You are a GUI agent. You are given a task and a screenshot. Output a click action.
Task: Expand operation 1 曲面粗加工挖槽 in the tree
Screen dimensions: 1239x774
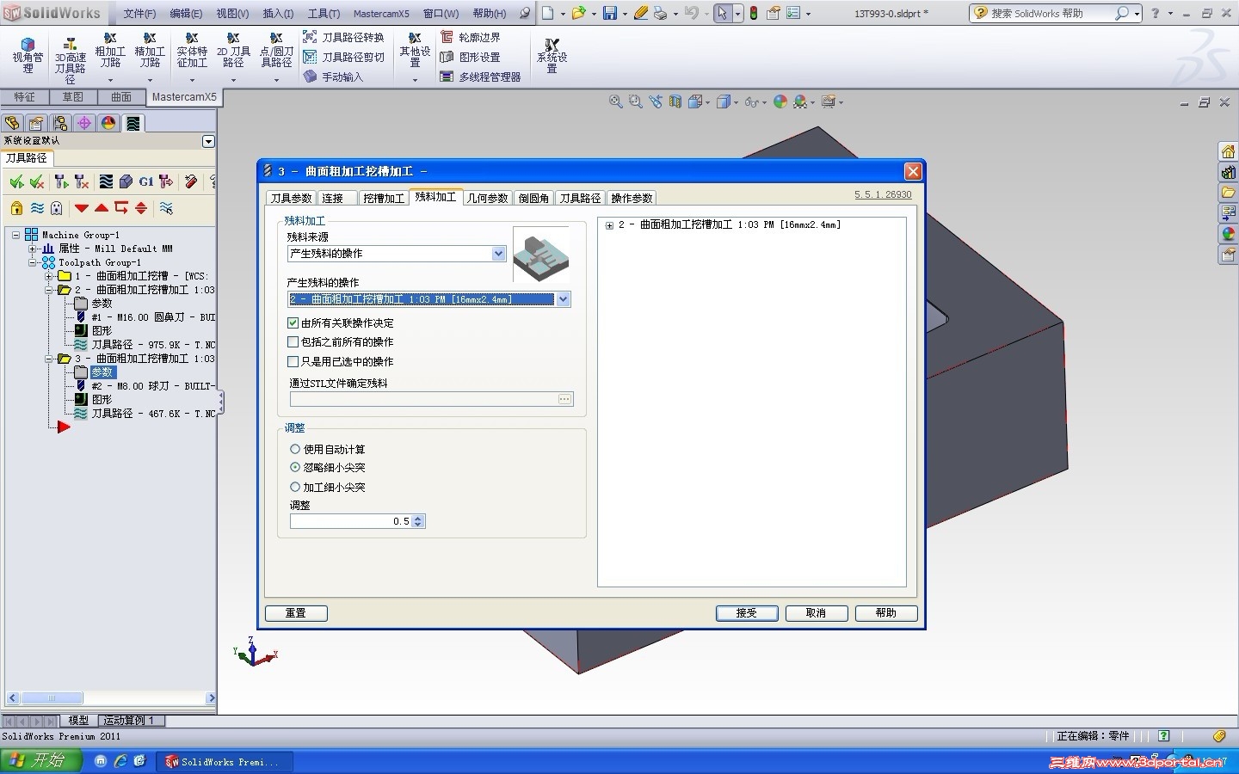pyautogui.click(x=49, y=276)
